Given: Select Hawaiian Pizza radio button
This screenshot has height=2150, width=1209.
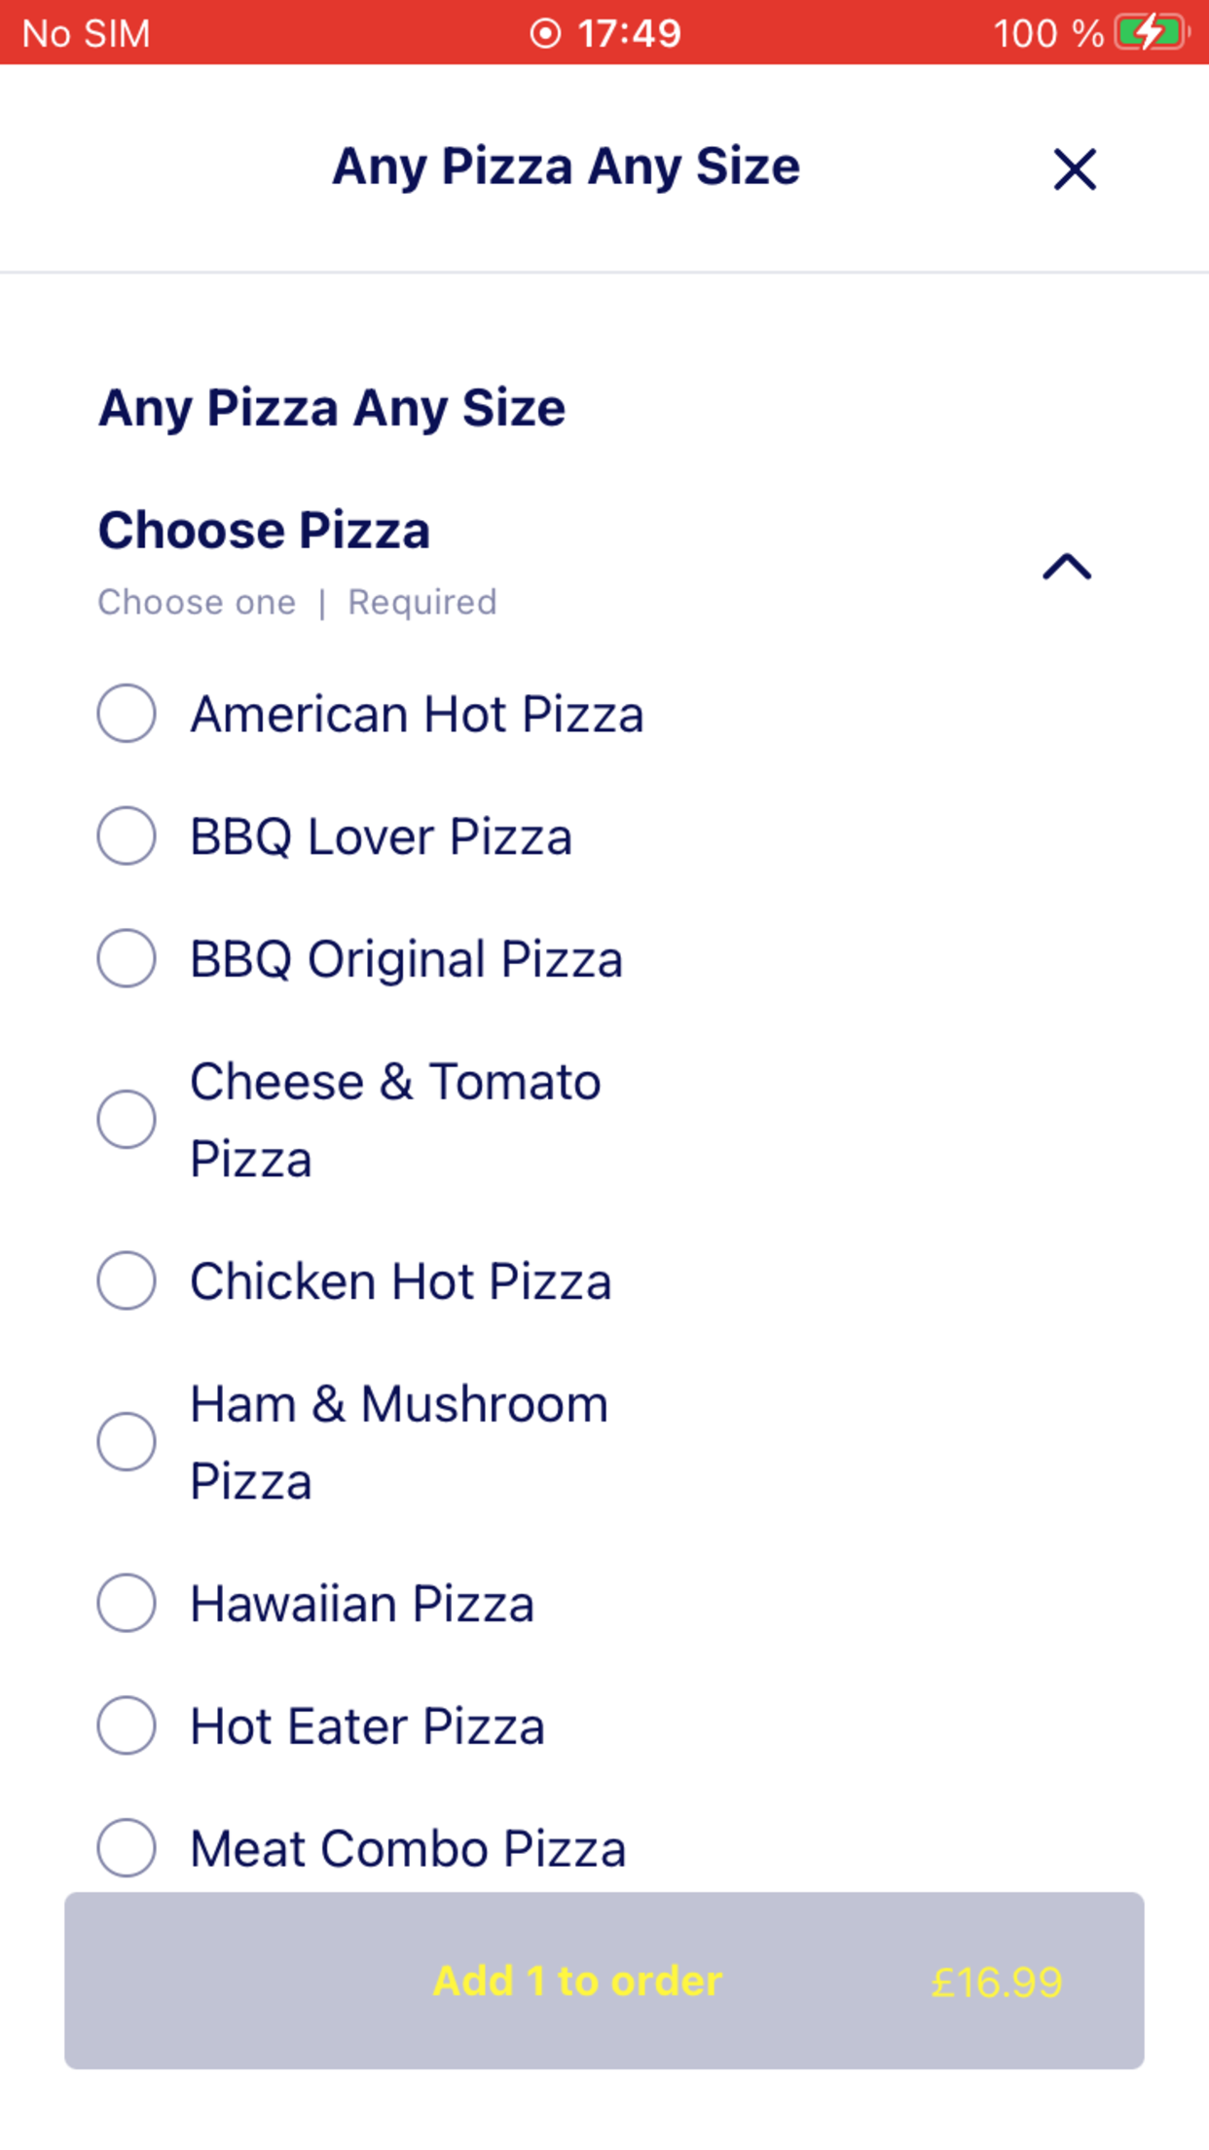Looking at the screenshot, I should [127, 1603].
